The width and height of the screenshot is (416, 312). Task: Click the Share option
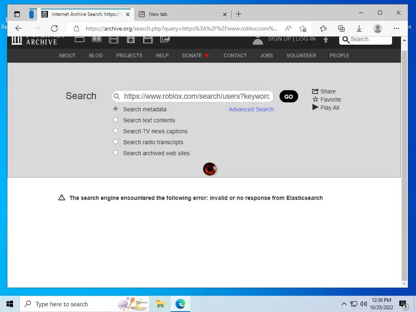click(x=324, y=91)
